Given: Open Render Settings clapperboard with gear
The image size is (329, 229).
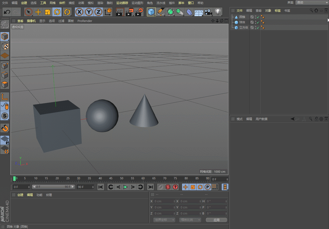Looking at the screenshot, I should pyautogui.click(x=139, y=12).
